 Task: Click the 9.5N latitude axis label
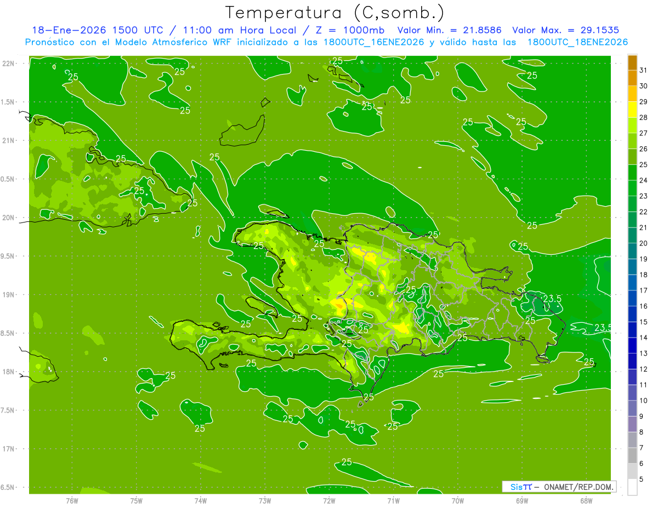tap(8, 256)
